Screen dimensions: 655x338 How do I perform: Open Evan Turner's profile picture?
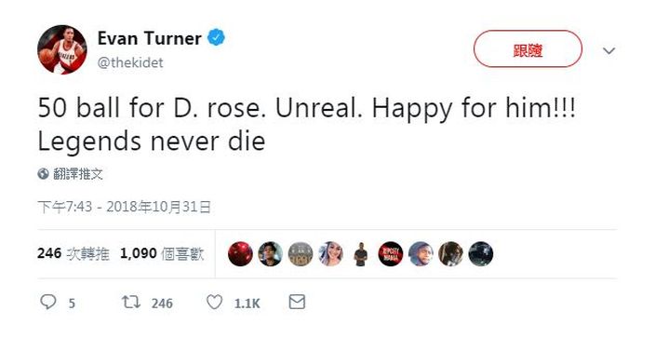click(61, 49)
